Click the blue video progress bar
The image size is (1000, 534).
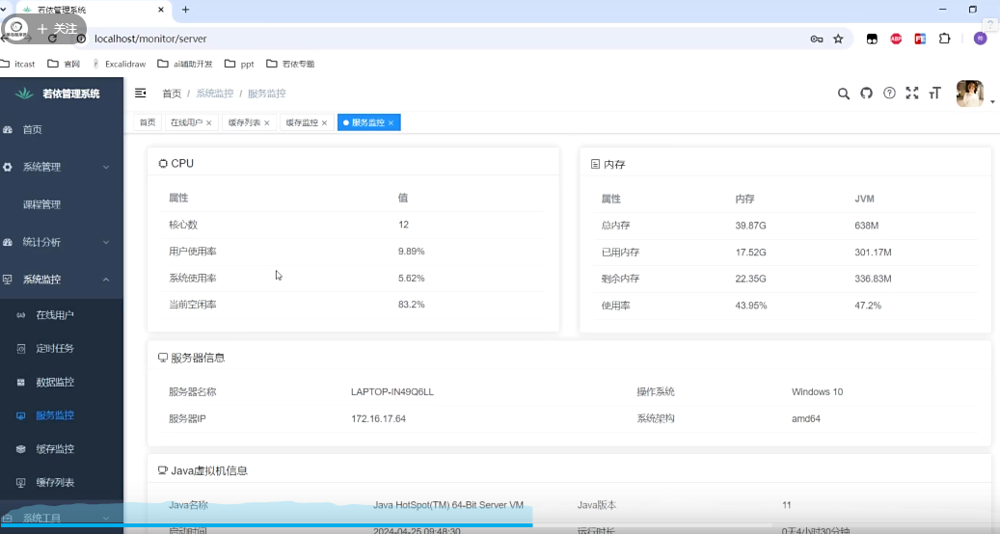click(266, 525)
